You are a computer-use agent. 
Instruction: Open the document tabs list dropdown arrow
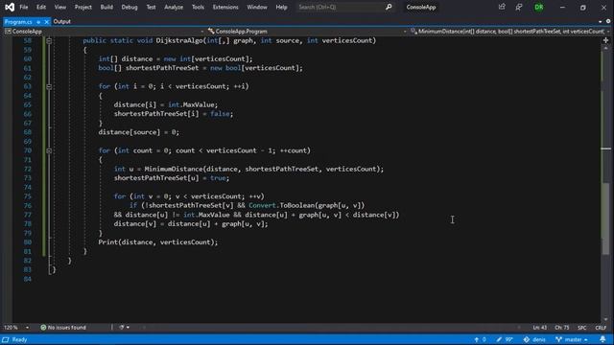[x=600, y=21]
